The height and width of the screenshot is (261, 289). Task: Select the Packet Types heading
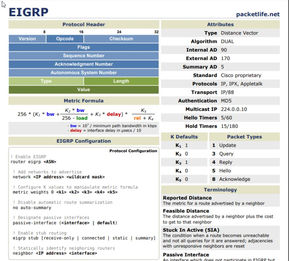click(x=245, y=137)
